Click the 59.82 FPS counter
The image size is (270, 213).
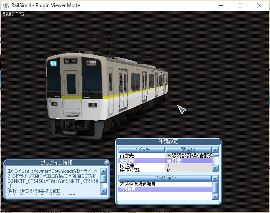(x=13, y=14)
